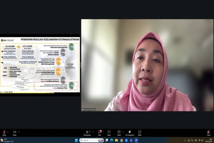Unmute the microphone with the Audio button
The image size is (214, 143).
click(4, 132)
